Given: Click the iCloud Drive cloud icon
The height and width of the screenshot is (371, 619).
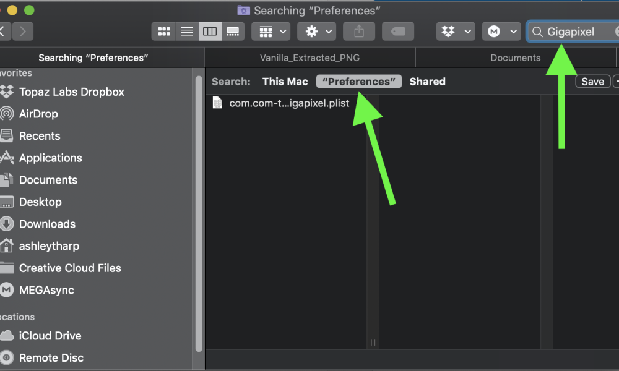Looking at the screenshot, I should click(x=7, y=336).
